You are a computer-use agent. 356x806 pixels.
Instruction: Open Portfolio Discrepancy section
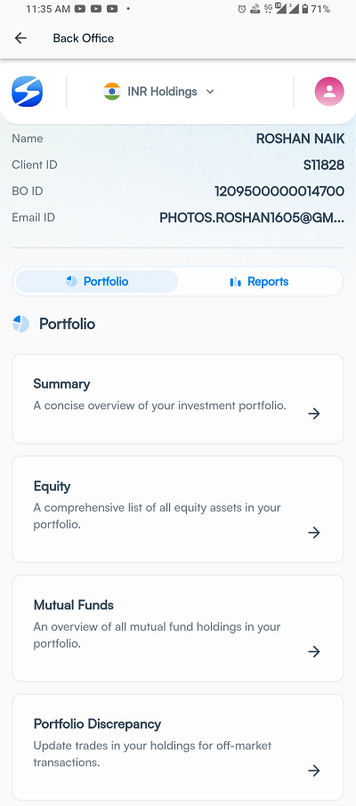pyautogui.click(x=178, y=747)
